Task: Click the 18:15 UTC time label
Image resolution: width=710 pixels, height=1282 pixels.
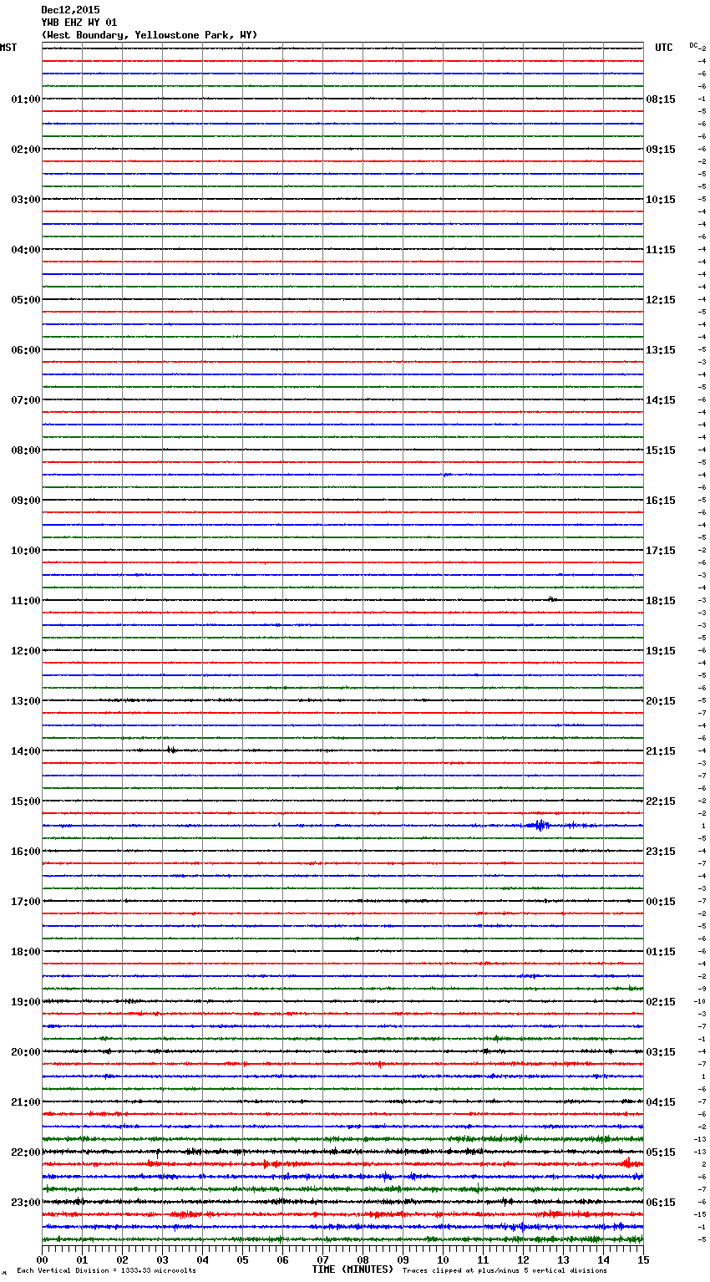Action: click(661, 601)
